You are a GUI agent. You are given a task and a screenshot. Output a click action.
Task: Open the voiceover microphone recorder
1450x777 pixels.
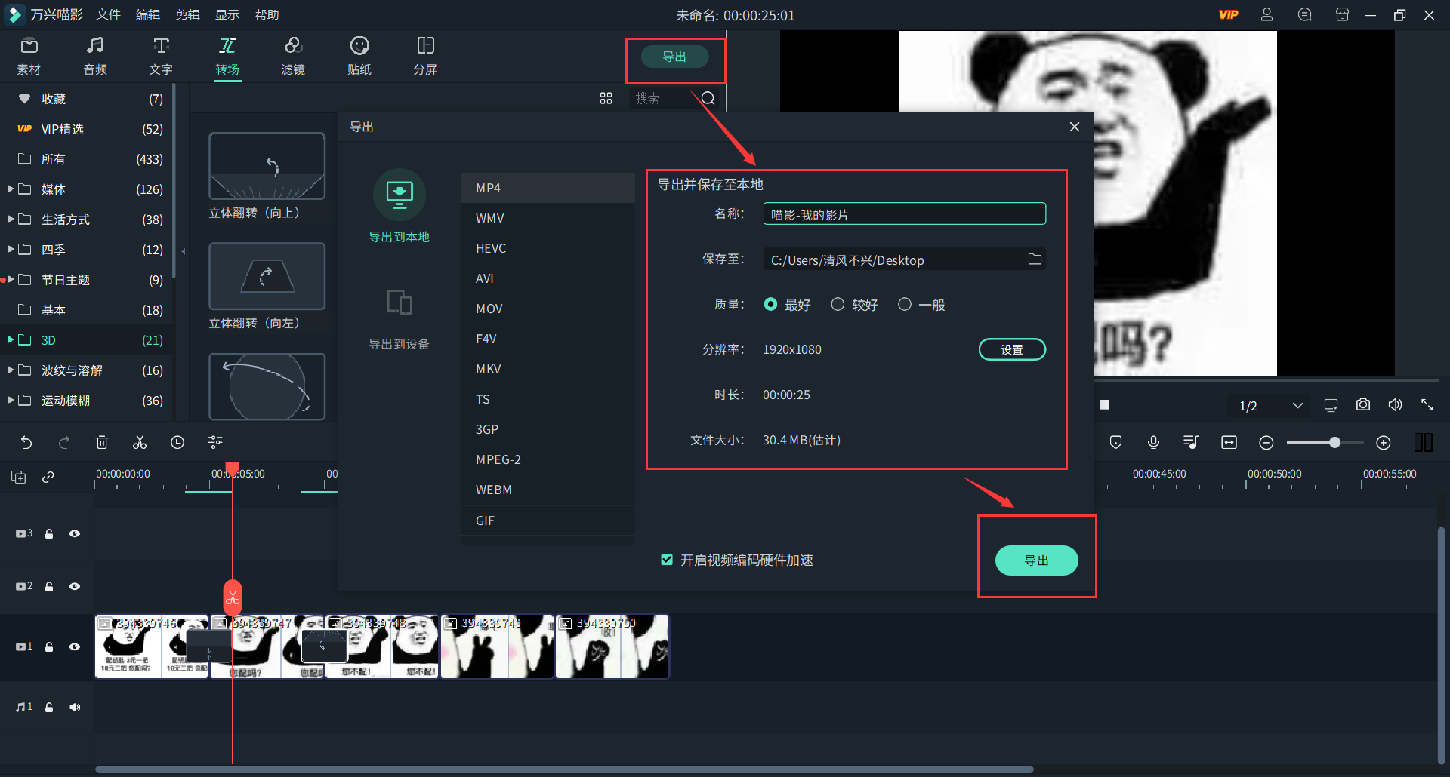click(1153, 442)
